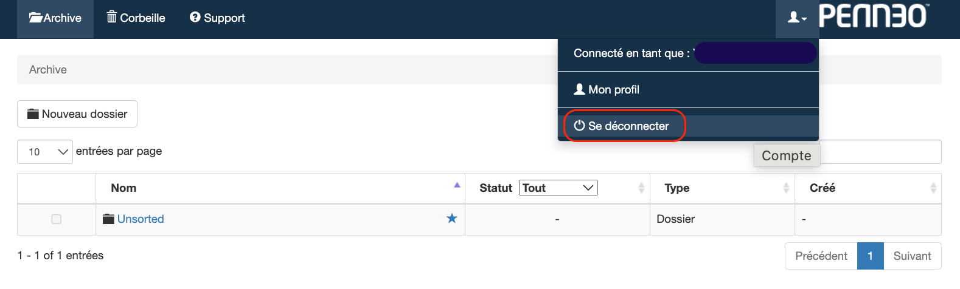Click the folder icon beside Unsorted
This screenshot has height=289, width=960.
(x=108, y=219)
